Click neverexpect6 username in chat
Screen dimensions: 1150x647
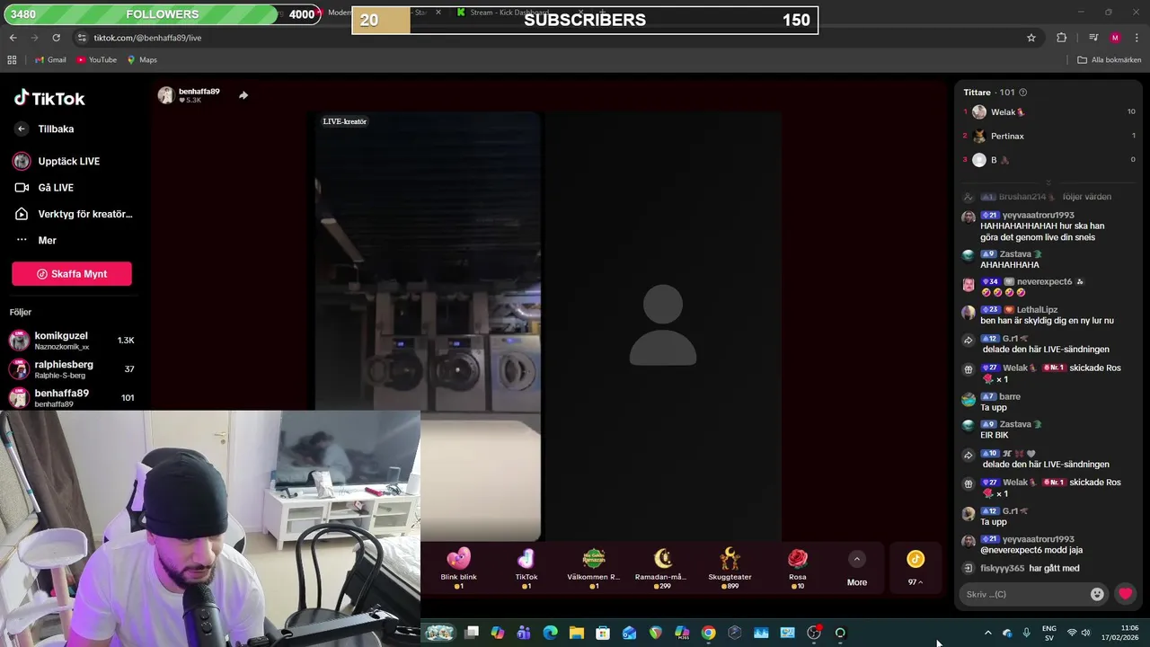(1043, 282)
